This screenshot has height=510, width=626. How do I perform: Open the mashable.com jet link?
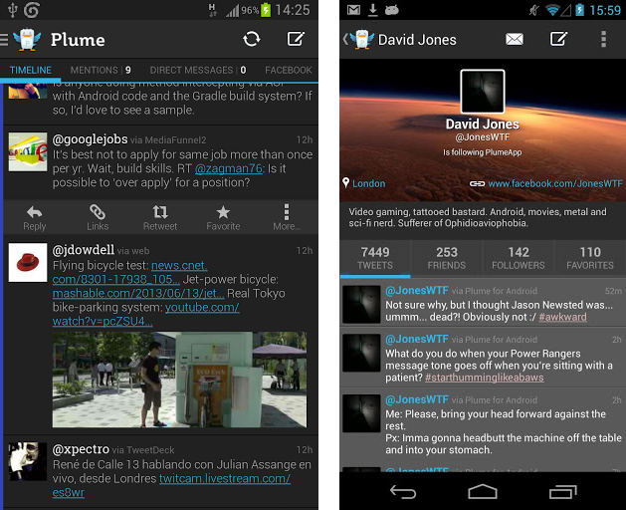138,294
